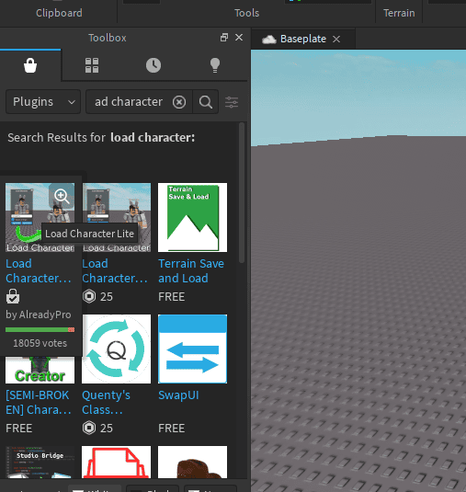
Task: Close the Baseplate tab
Action: pos(336,39)
